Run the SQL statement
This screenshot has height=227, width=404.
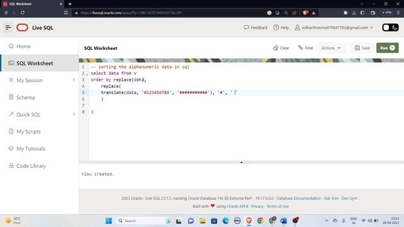387,48
